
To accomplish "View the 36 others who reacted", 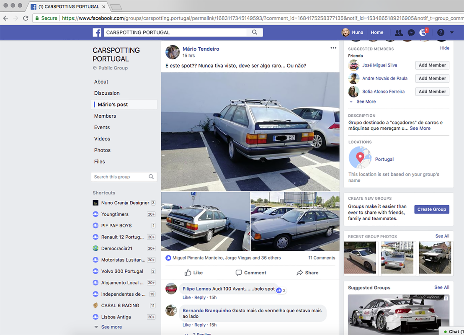I will pyautogui.click(x=270, y=258).
